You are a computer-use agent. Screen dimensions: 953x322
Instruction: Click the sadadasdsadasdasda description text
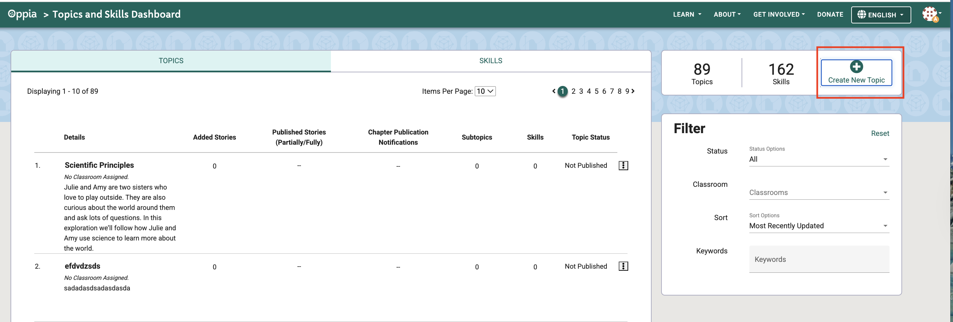pyautogui.click(x=97, y=288)
